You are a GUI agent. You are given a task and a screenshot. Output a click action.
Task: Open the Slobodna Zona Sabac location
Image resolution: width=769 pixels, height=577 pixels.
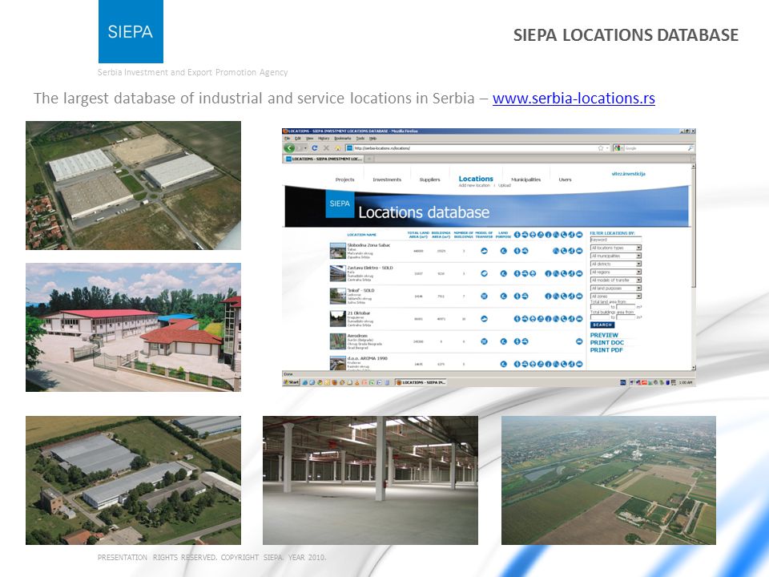368,245
